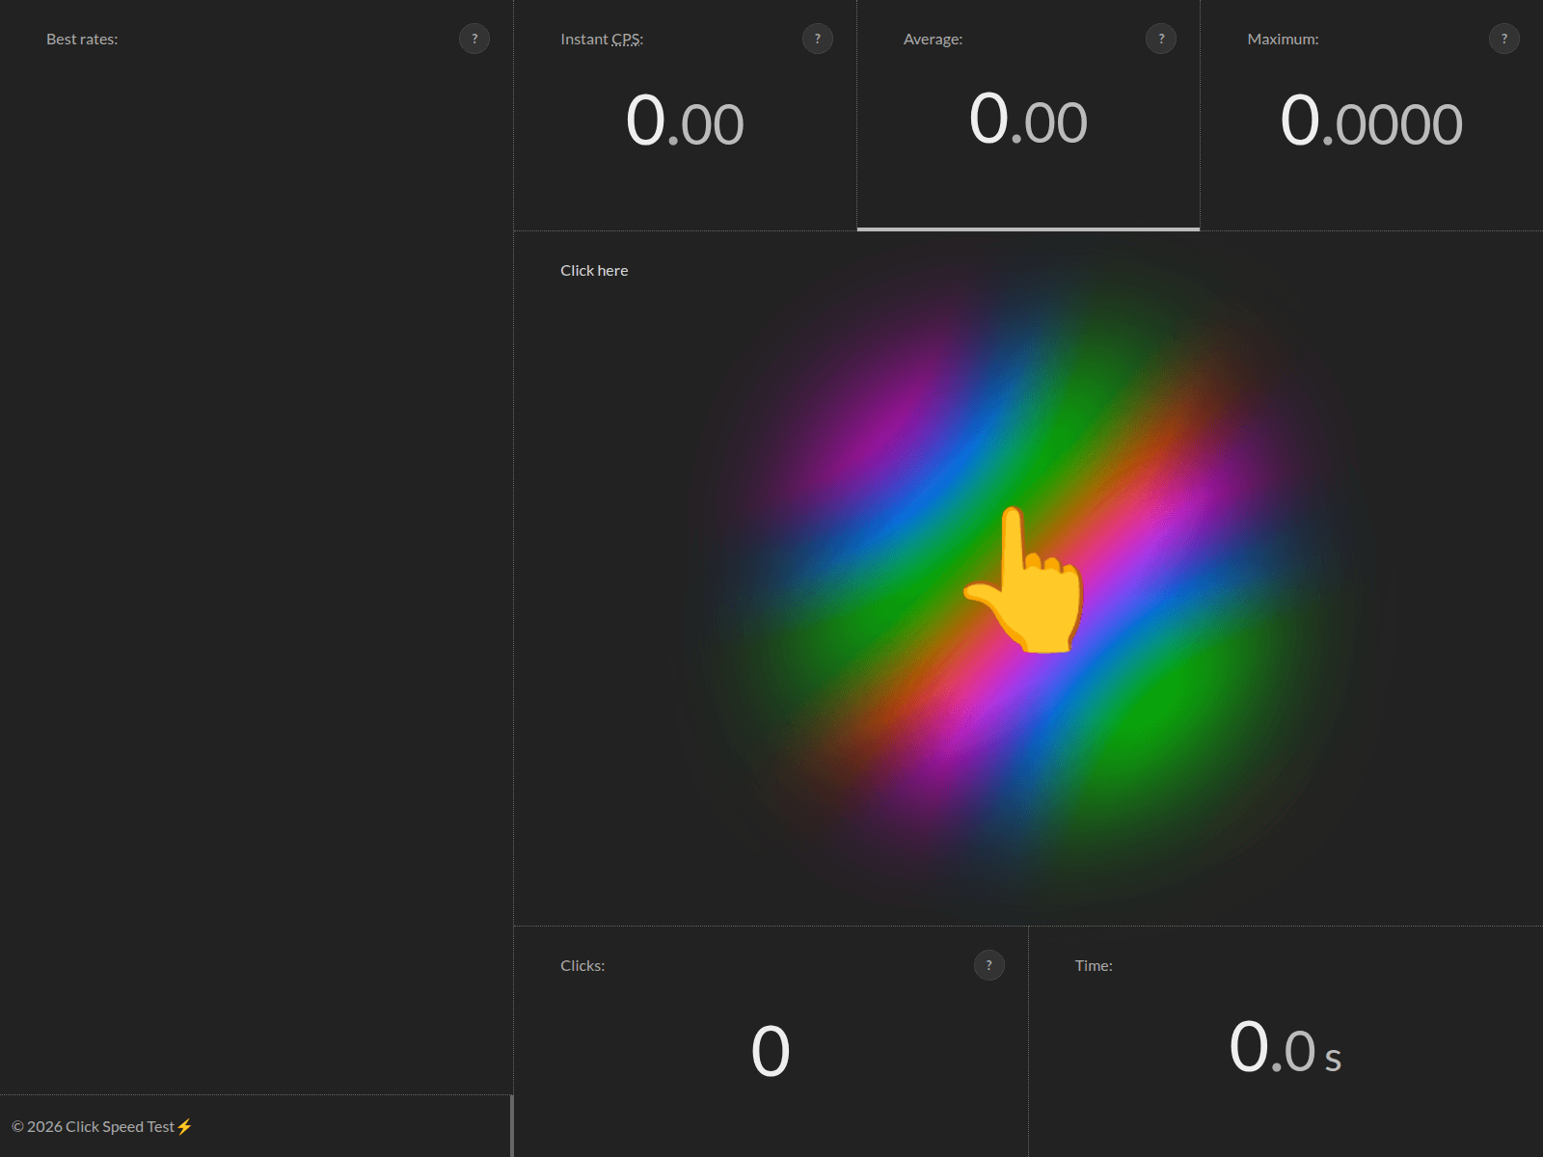Click the white progress bar under Average

click(1028, 228)
